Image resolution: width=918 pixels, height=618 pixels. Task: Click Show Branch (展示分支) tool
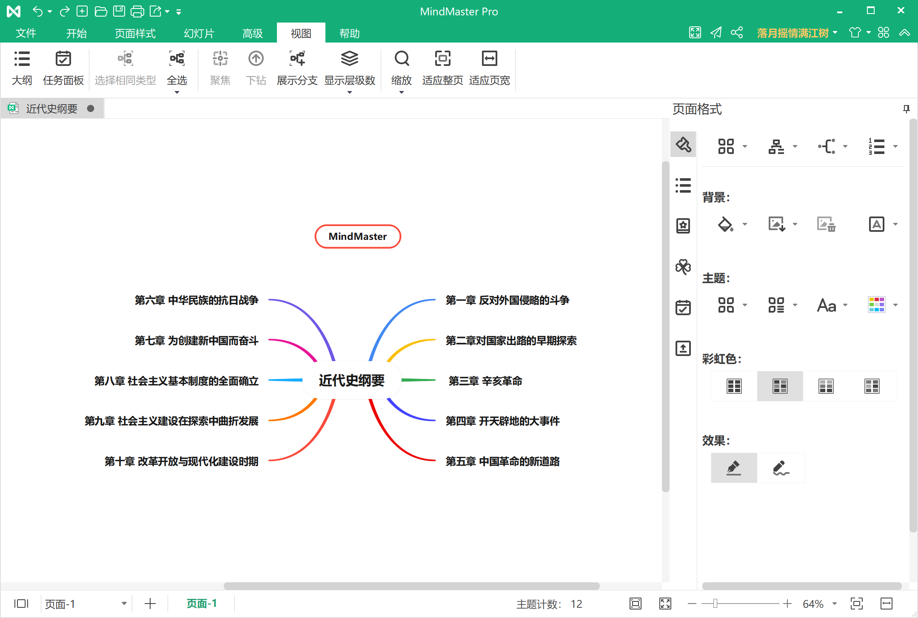(297, 68)
